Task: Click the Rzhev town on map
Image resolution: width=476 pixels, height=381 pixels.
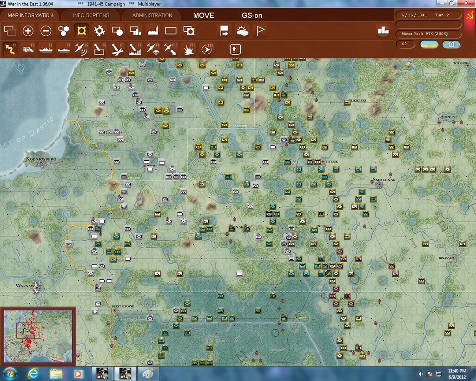Action: (443, 117)
